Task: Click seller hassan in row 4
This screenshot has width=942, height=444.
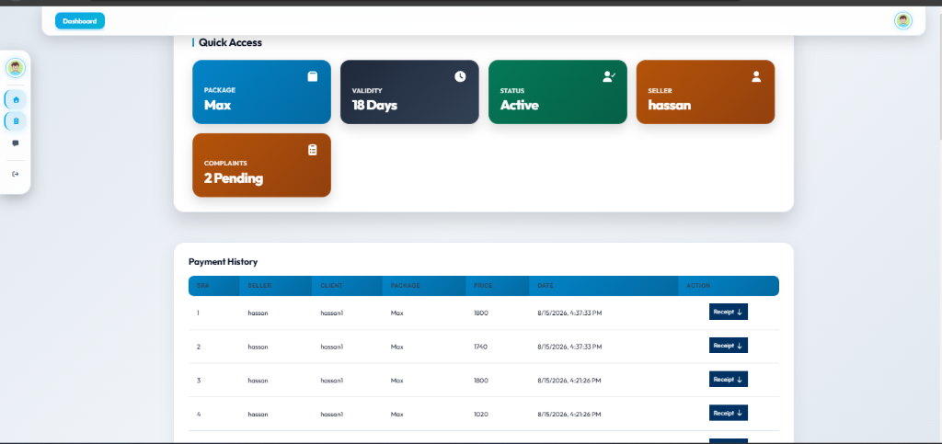Action: click(258, 414)
